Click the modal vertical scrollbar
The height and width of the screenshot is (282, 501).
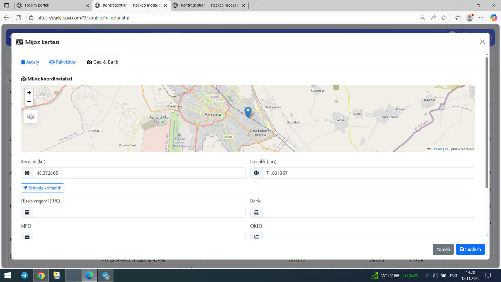487,121
